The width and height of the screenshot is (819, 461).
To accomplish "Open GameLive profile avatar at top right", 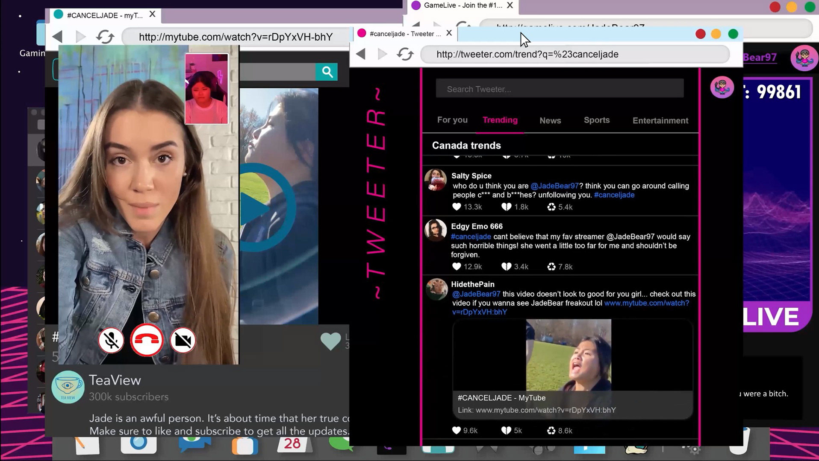I will 804,58.
